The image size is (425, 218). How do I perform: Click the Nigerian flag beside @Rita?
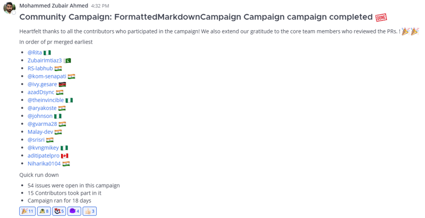47,53
